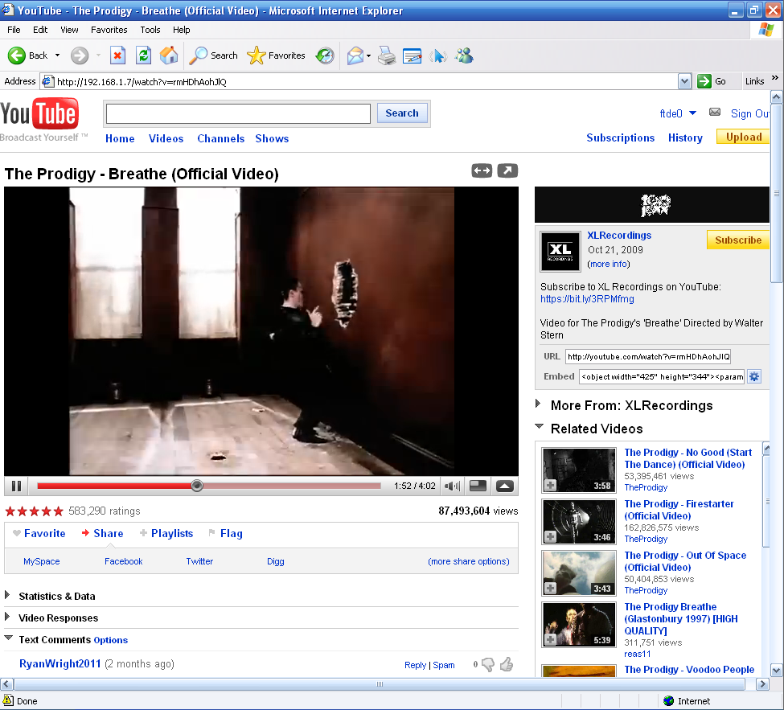Click the Go button beside address bar
Viewport: 784px width, 710px height.
(x=712, y=81)
